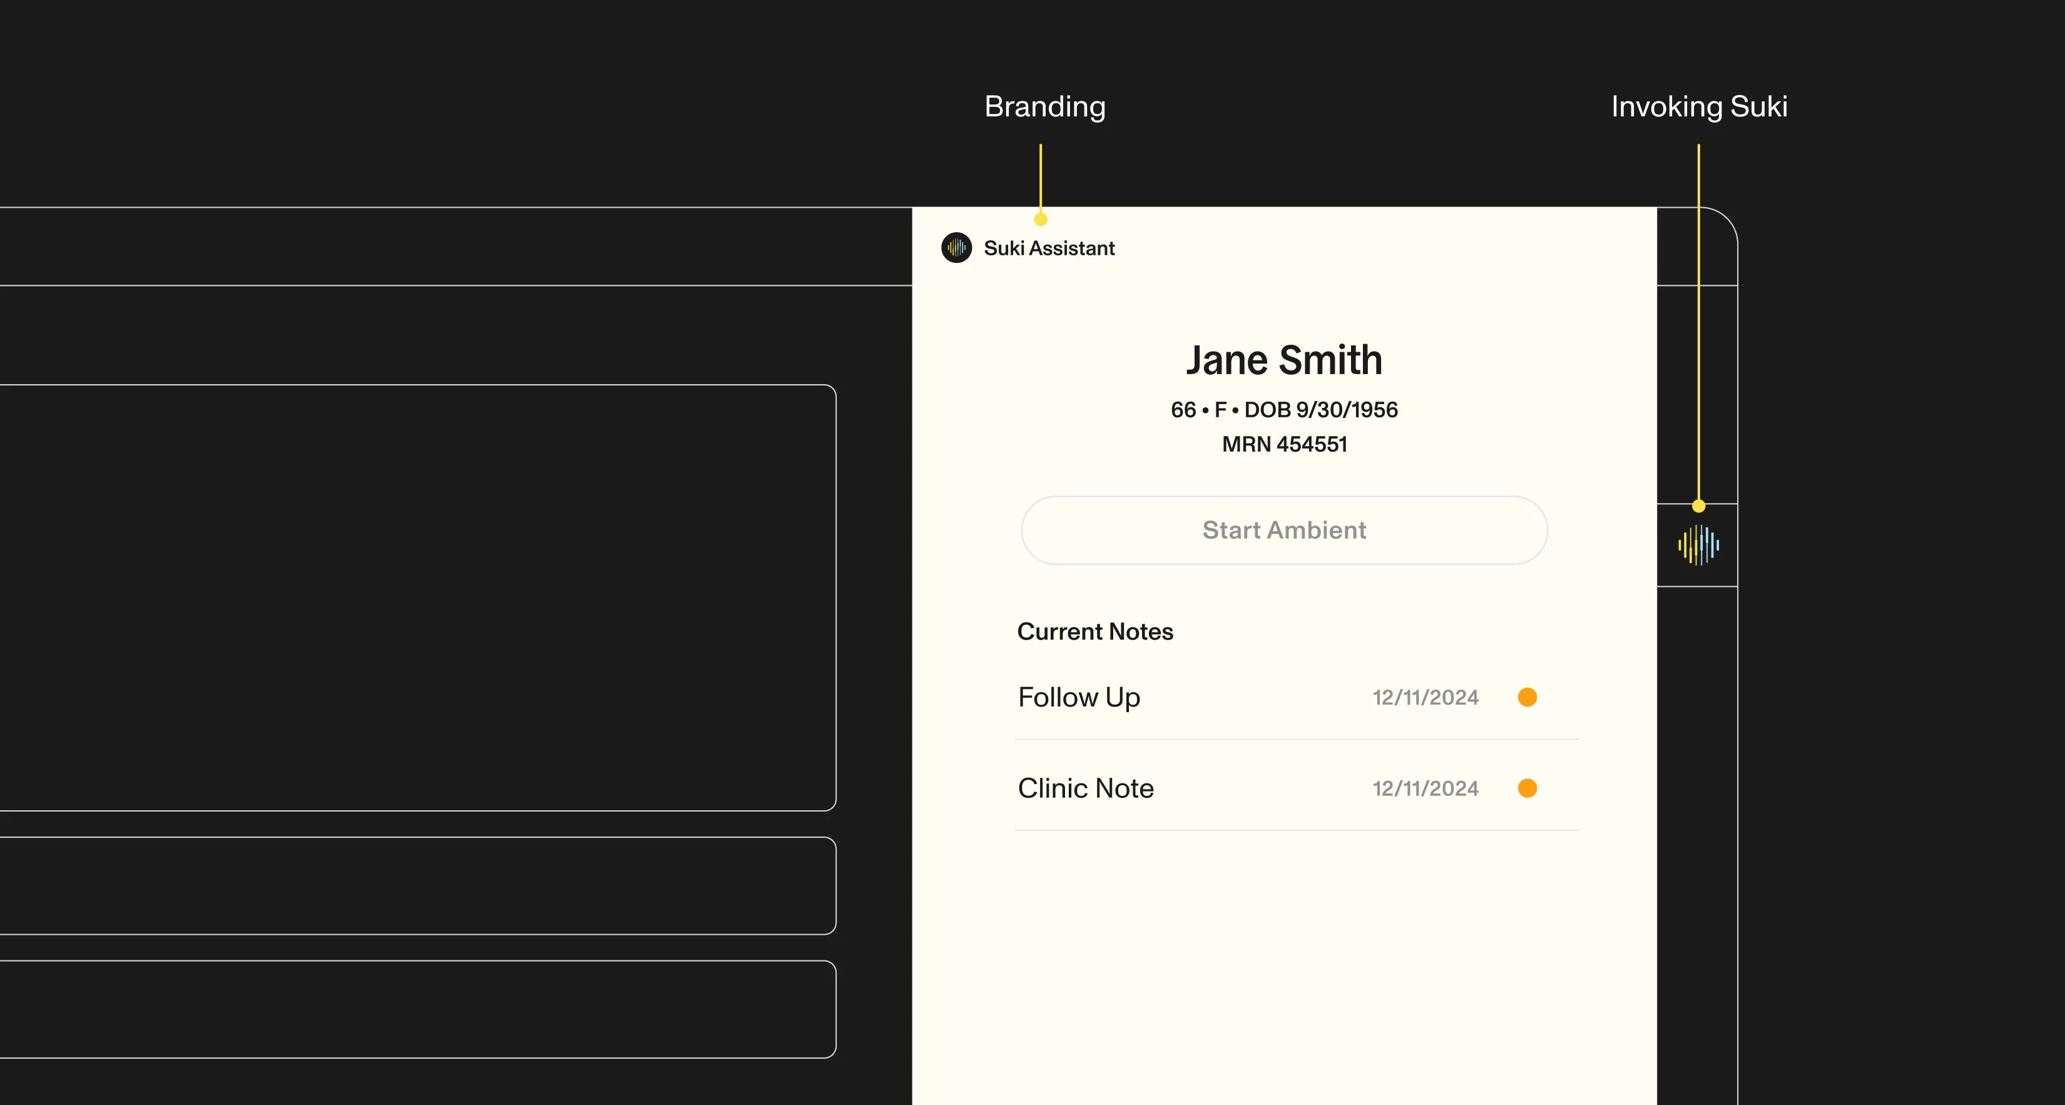
Task: Click the yellow marker dot above waveform icon
Action: coord(1698,506)
